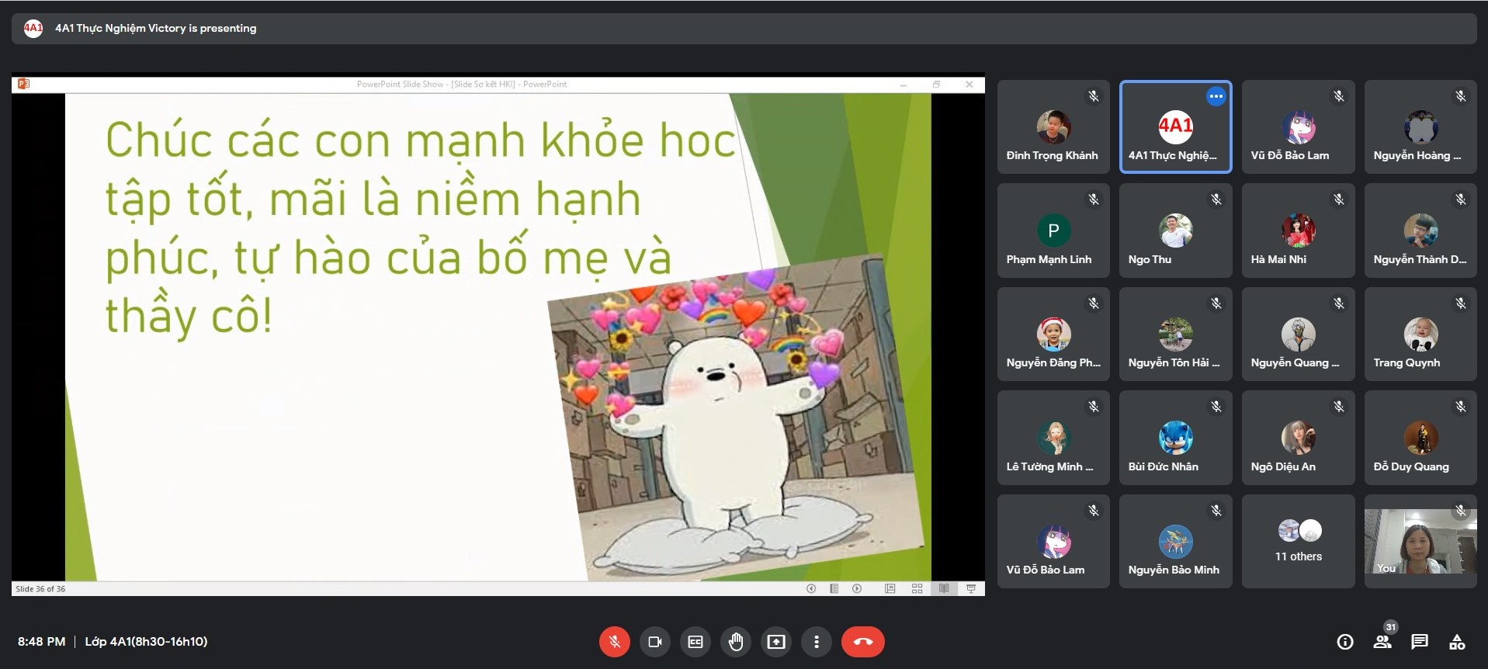Switch to Slide Sorter grid view
The height and width of the screenshot is (669, 1488).
[917, 589]
